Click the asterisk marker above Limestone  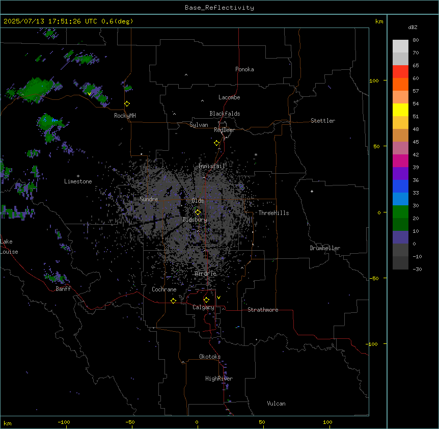78,176
